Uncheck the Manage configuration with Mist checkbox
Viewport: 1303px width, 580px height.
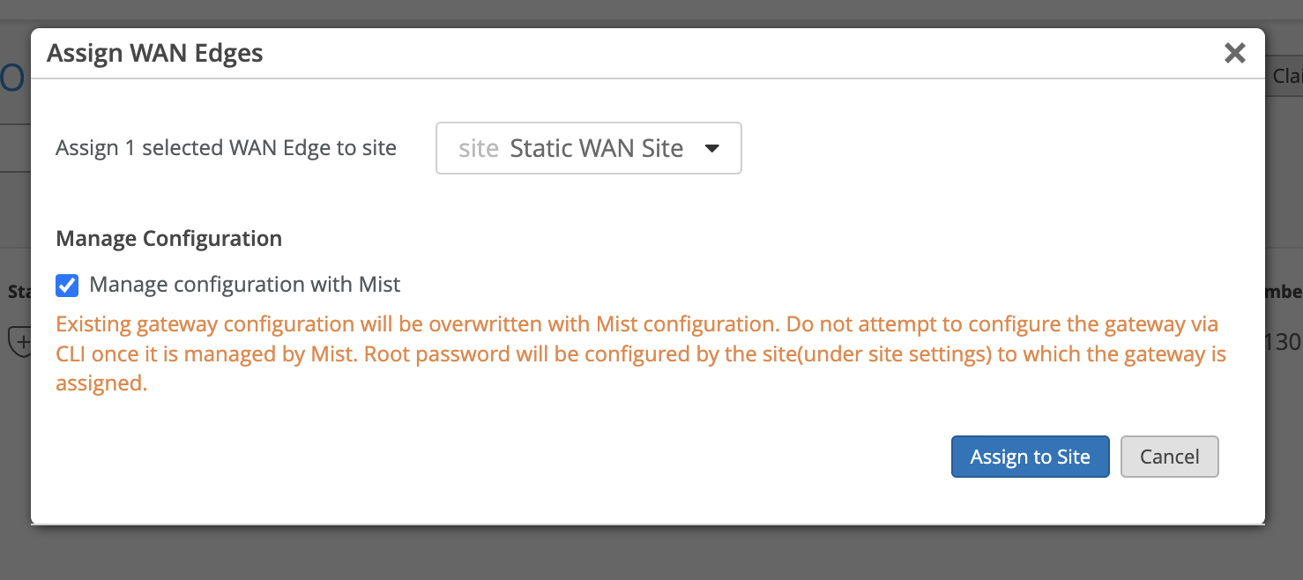tap(67, 285)
